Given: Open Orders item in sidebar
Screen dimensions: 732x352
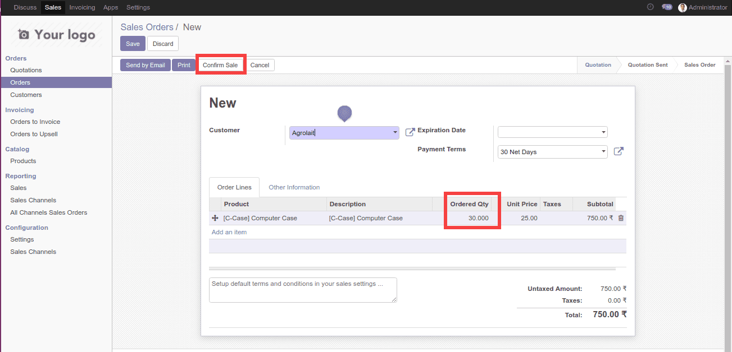Looking at the screenshot, I should [x=20, y=82].
